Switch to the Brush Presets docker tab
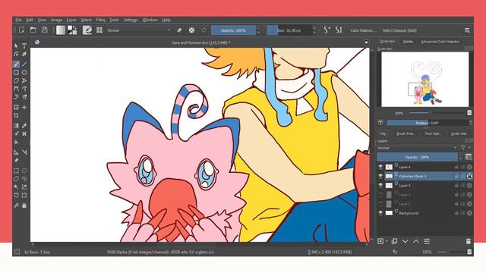Viewport: 486px width, 273px height. pyautogui.click(x=406, y=133)
